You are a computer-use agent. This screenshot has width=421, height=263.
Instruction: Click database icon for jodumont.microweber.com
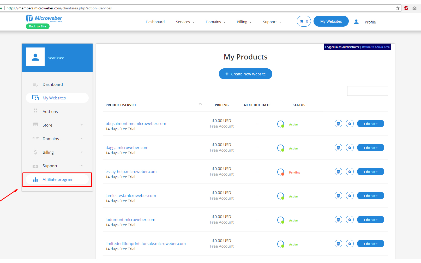(x=338, y=220)
